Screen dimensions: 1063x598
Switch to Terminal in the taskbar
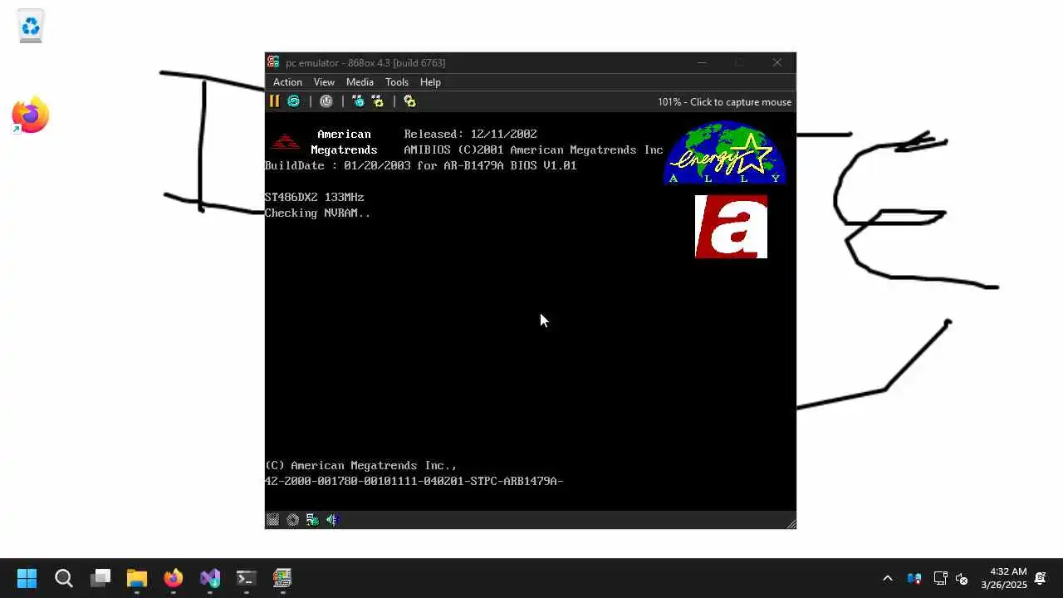tap(247, 578)
